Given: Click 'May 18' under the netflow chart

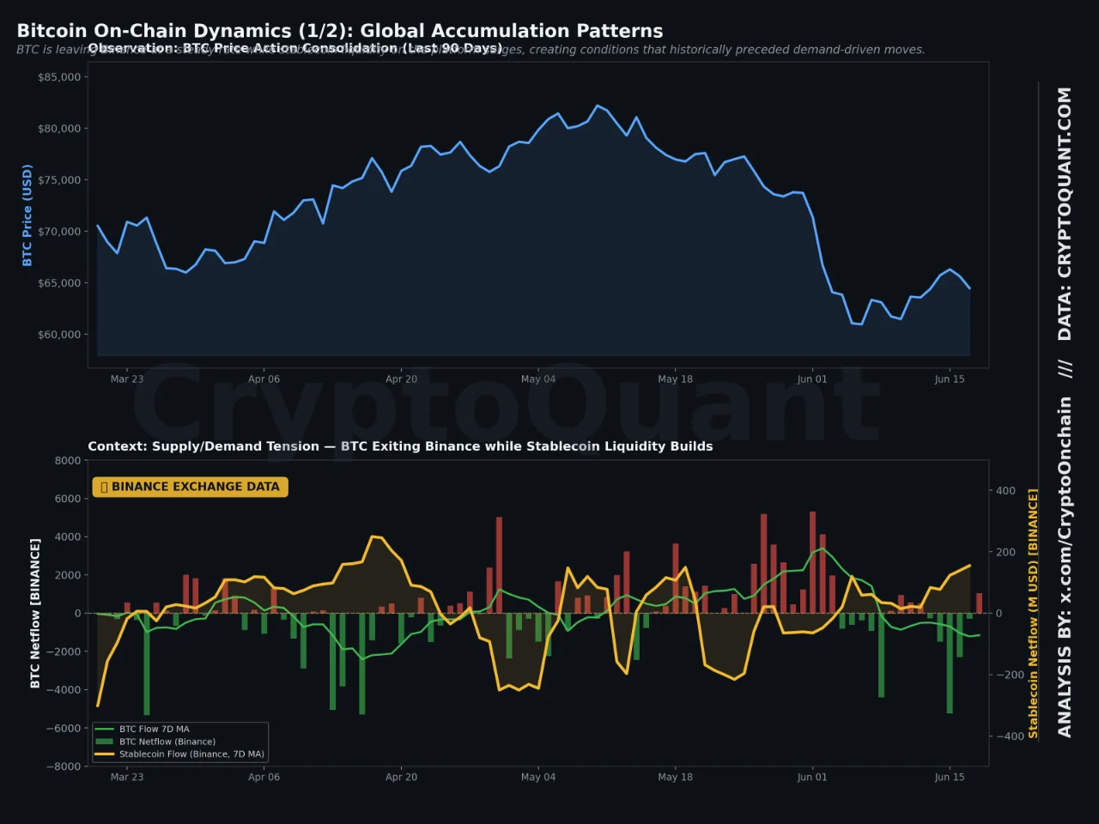Looking at the screenshot, I should click(x=675, y=778).
